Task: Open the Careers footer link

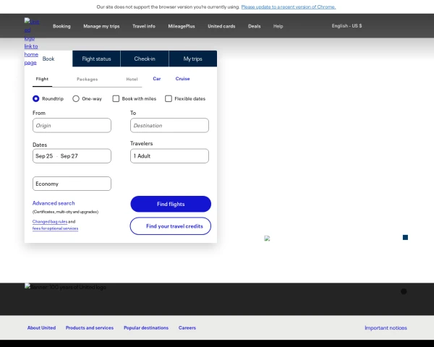Action: [187, 327]
